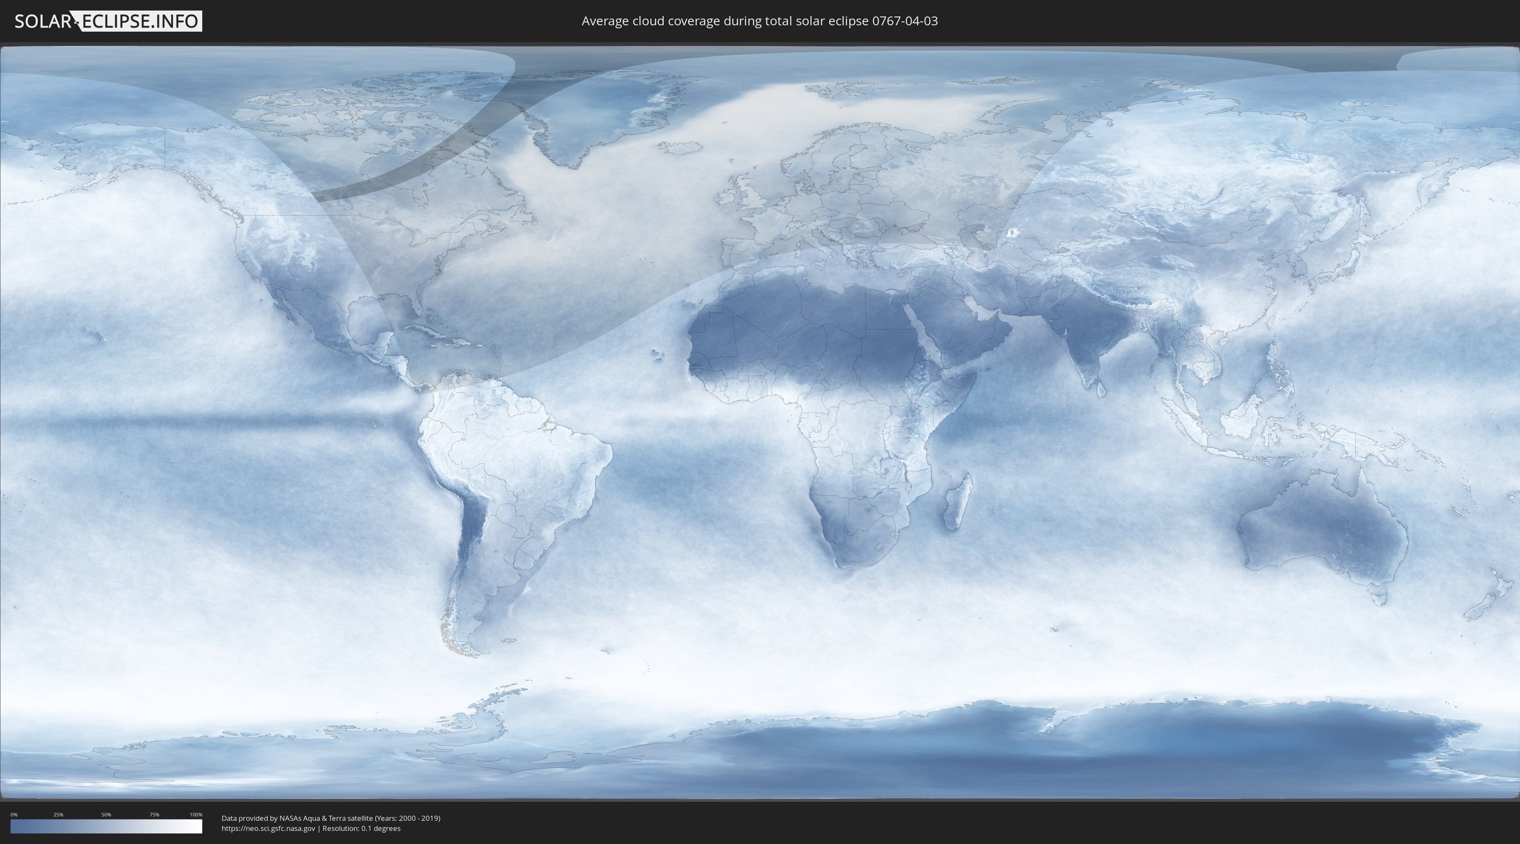Click the map title text about eclipse 0767-04-03
Viewport: 1520px width, 844px height.
(760, 21)
